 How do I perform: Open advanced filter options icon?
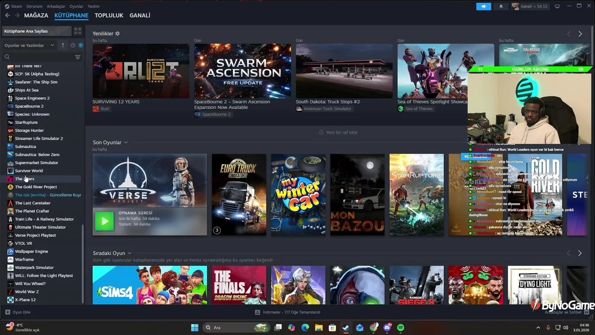78,57
